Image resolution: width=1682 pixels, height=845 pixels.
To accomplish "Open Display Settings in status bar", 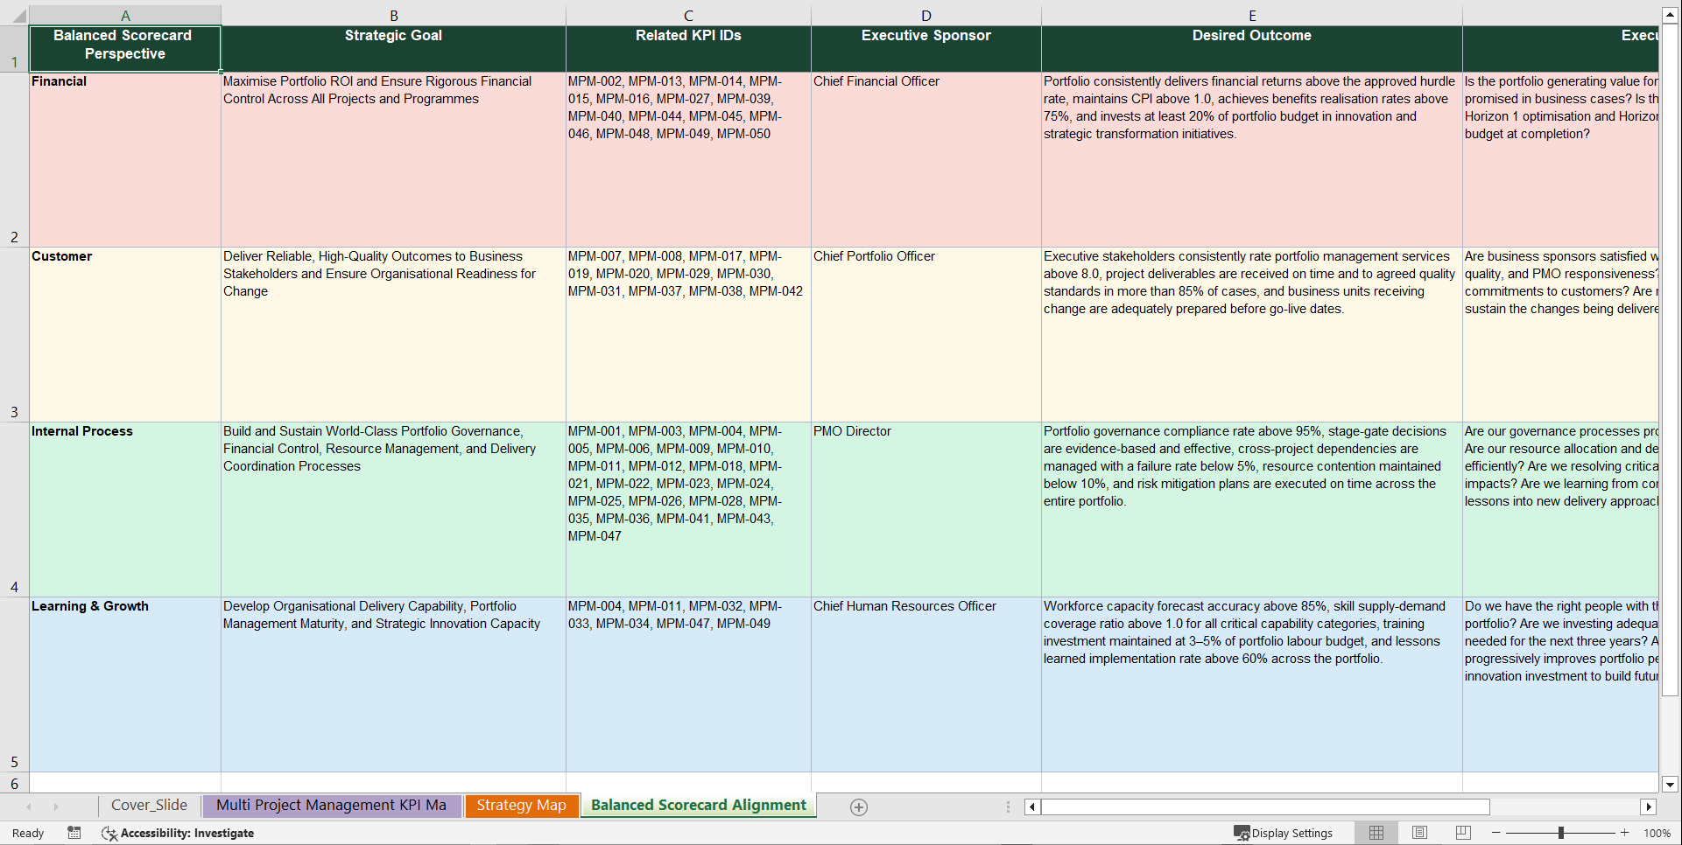I will click(1284, 833).
